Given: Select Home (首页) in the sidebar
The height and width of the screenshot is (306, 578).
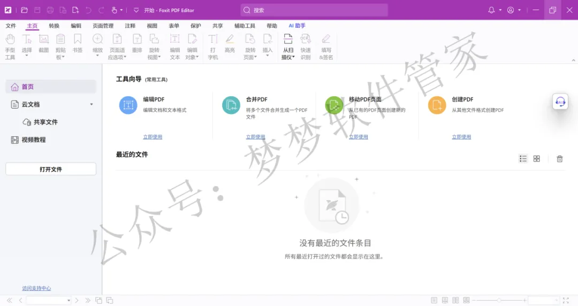Looking at the screenshot, I should pyautogui.click(x=51, y=87).
